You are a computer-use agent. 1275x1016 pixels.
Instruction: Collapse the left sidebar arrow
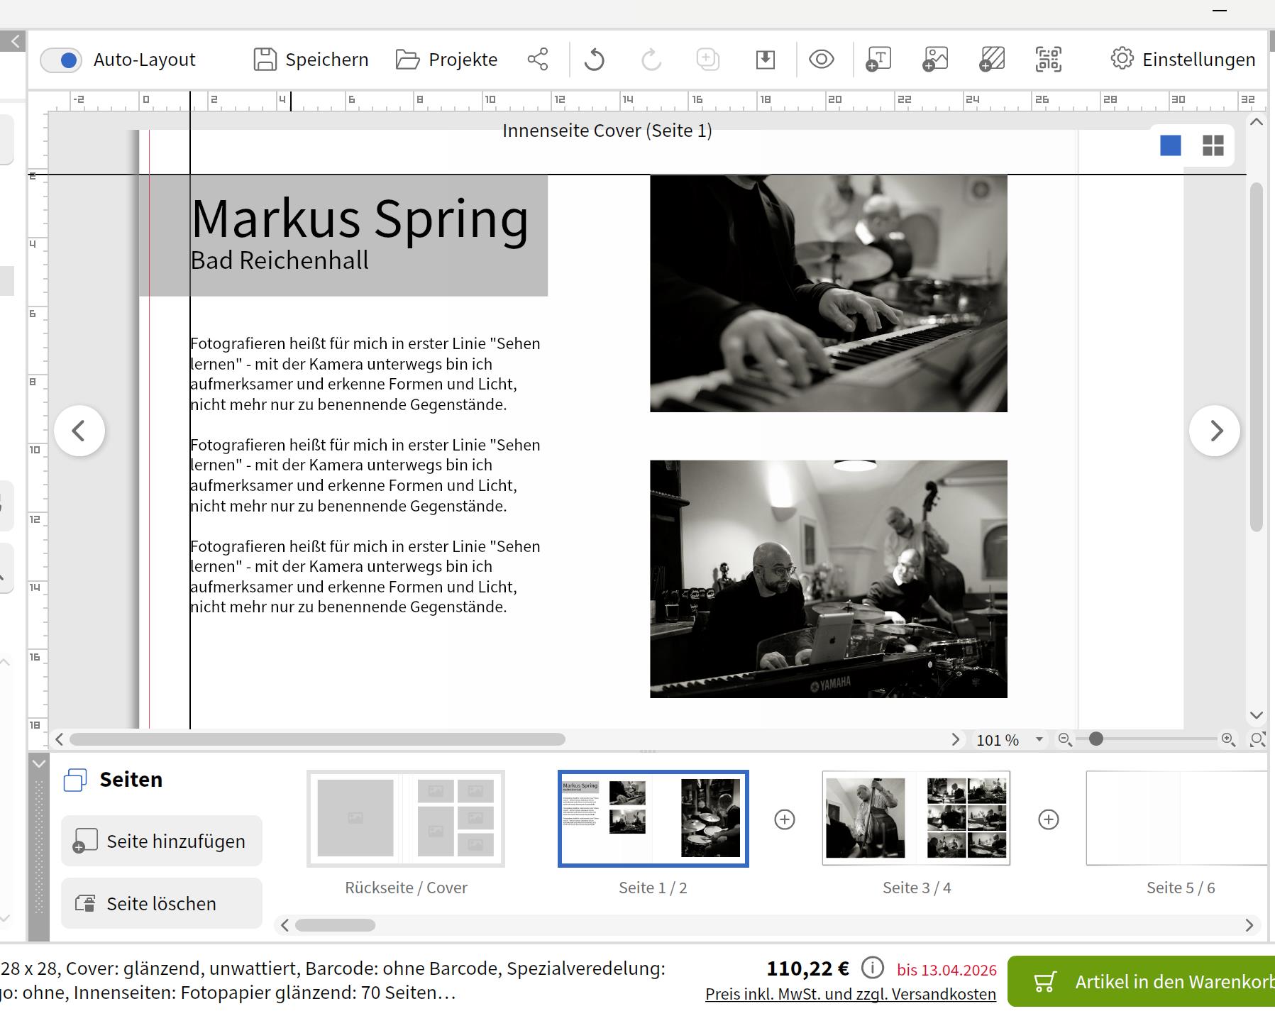pyautogui.click(x=13, y=41)
